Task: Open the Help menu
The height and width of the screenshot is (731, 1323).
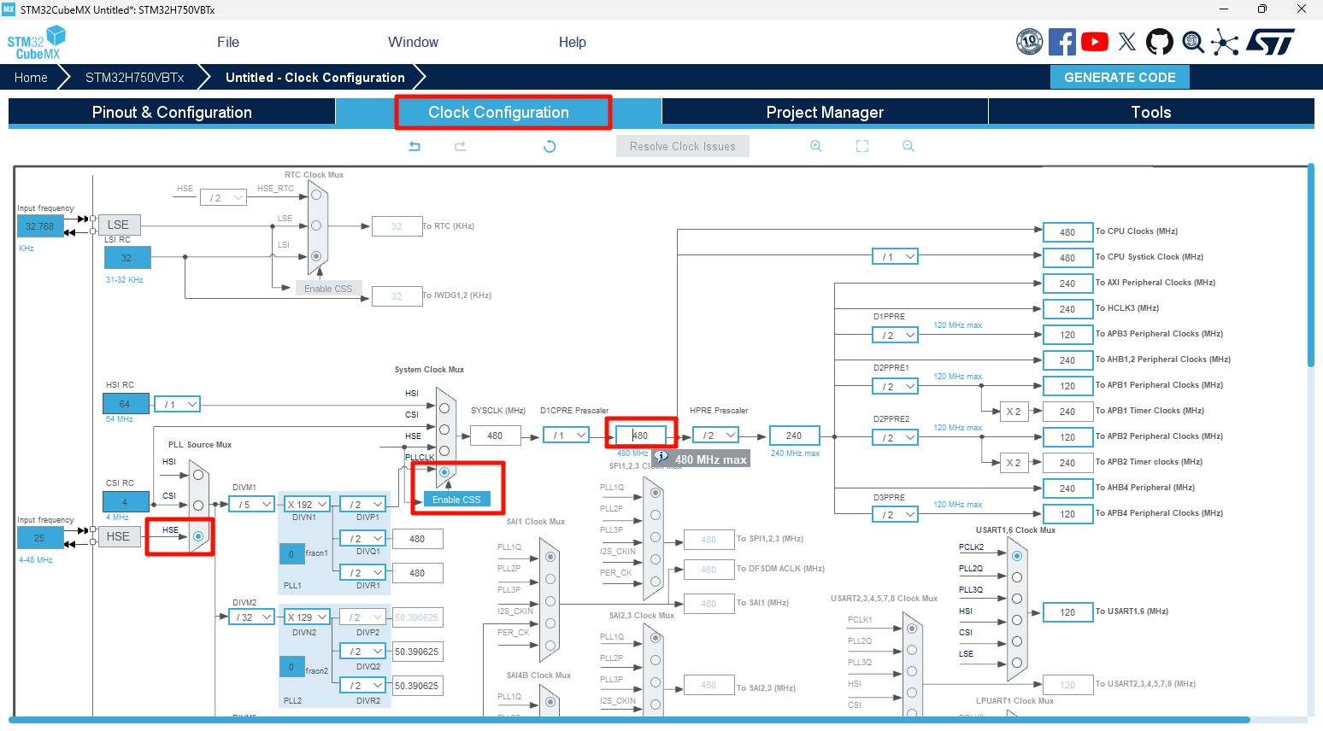Action: tap(573, 42)
